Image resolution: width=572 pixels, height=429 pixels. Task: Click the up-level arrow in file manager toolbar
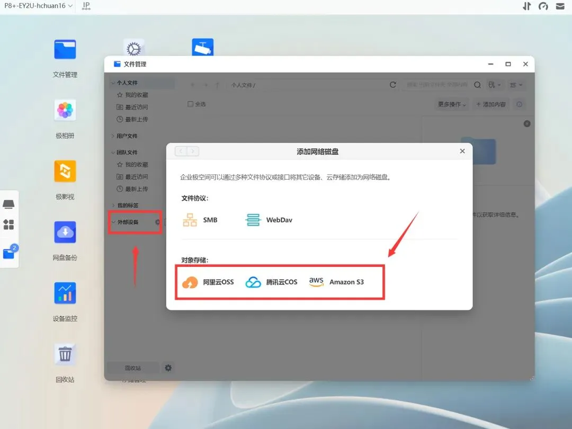218,85
